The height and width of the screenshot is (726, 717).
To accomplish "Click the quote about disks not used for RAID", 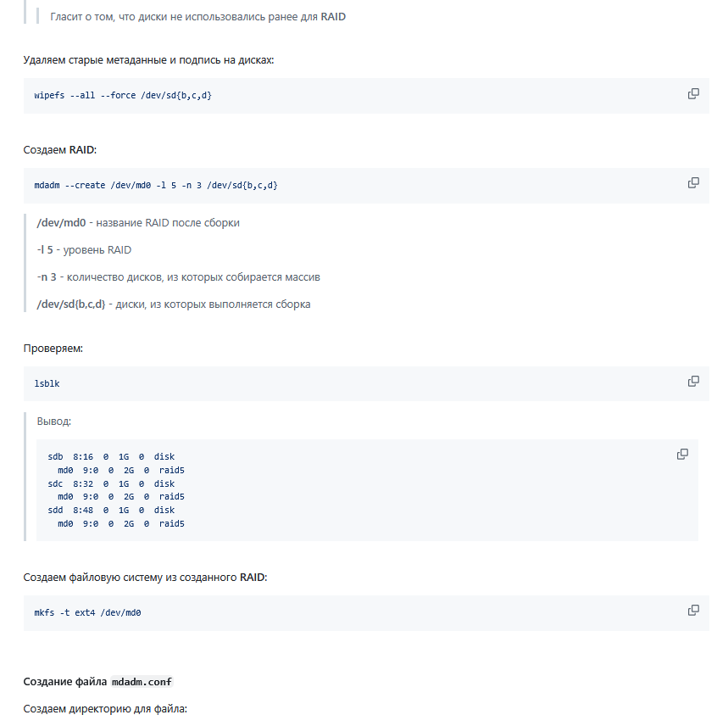I will [x=198, y=17].
